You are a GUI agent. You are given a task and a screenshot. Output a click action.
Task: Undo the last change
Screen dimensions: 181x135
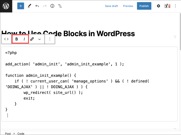click(37, 6)
